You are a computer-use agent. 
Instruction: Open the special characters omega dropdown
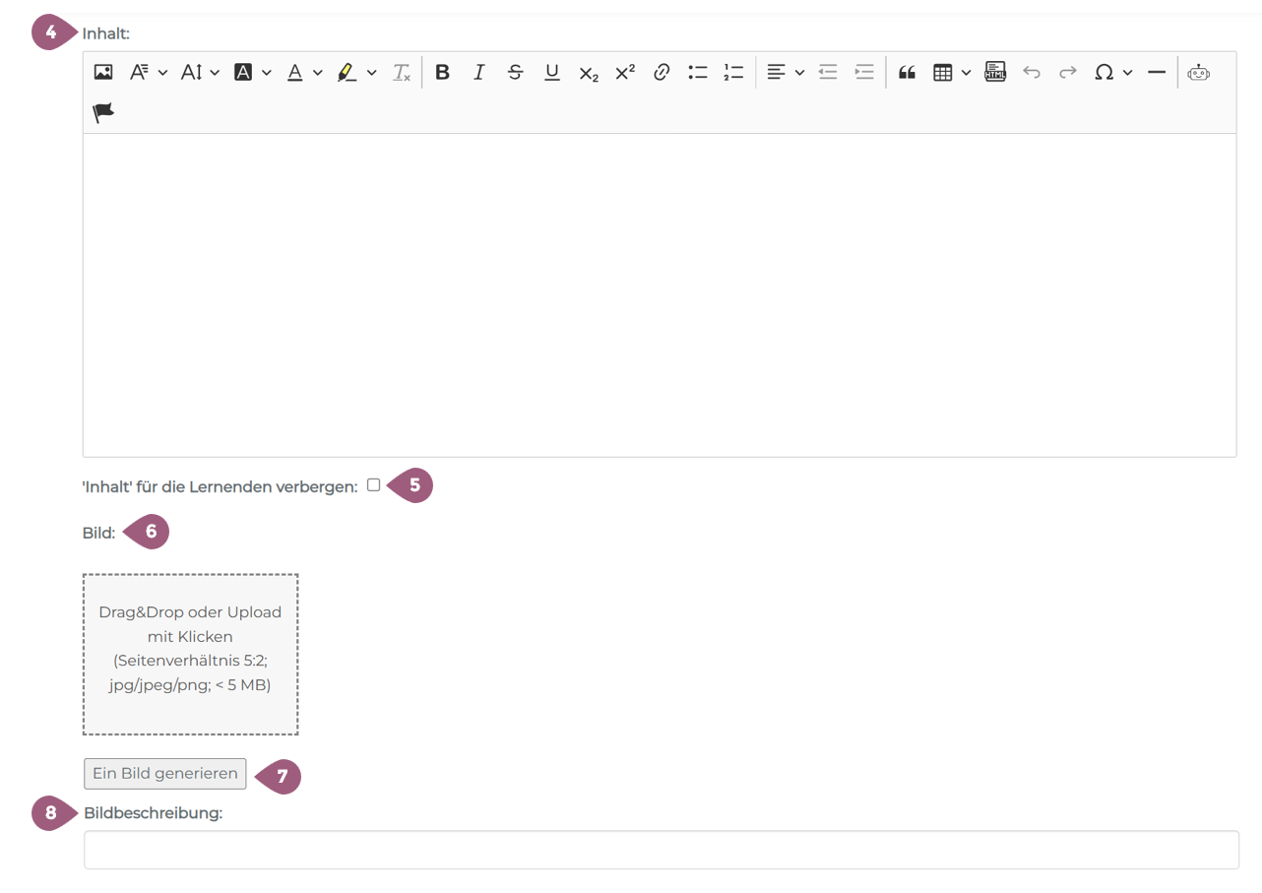(x=1113, y=72)
